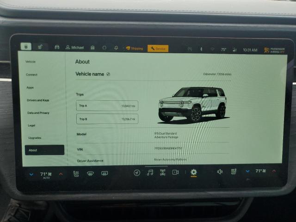Toggle passenger heated seat icon
Screen dimensions: 296x222
click(234, 172)
